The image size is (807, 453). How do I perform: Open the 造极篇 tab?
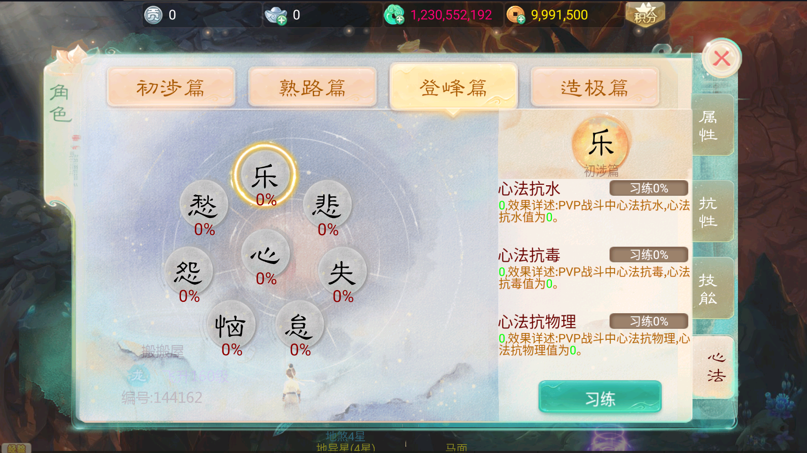pyautogui.click(x=594, y=87)
